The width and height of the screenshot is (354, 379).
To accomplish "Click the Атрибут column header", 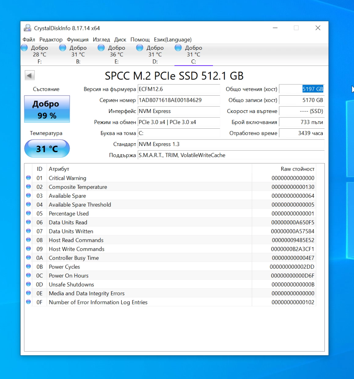I will point(149,169).
